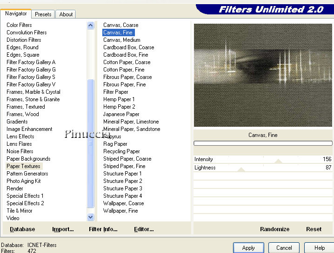Select Frames, Wood category
The height and width of the screenshot is (253, 334).
23,114
